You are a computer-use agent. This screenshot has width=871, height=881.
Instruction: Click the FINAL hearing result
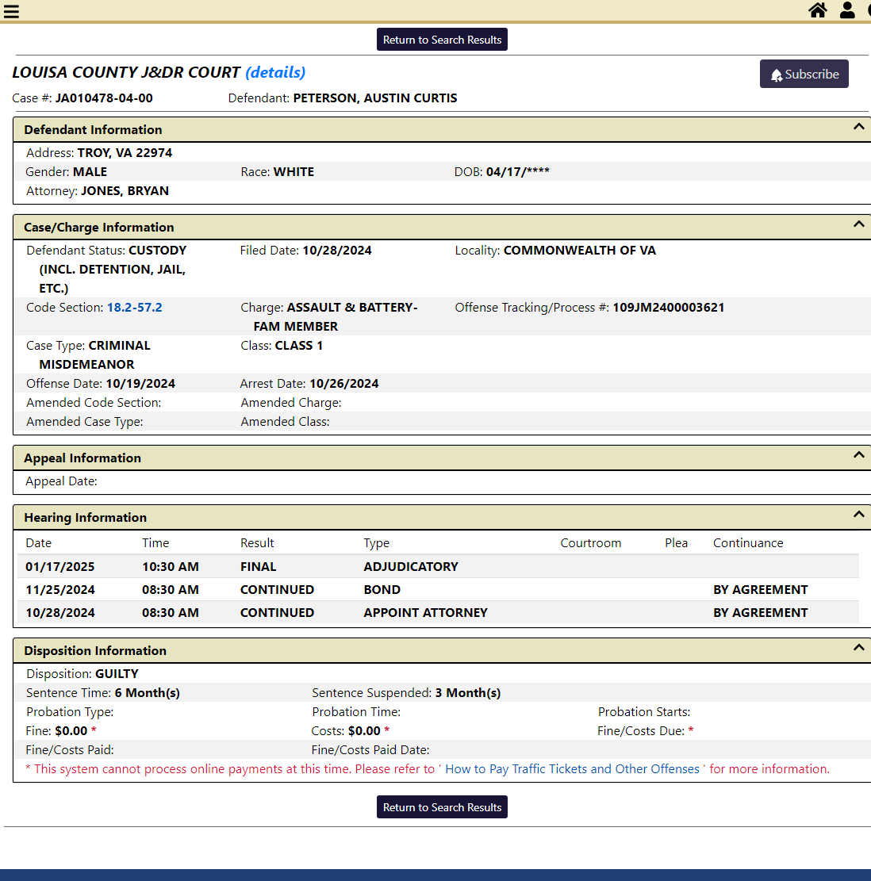click(259, 567)
